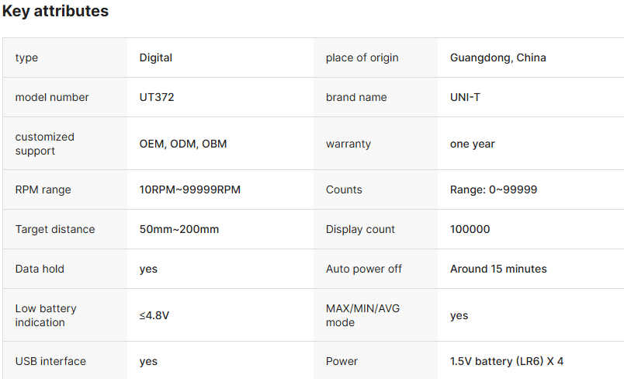
Task: Select the "place of origin" label
Action: pos(362,57)
